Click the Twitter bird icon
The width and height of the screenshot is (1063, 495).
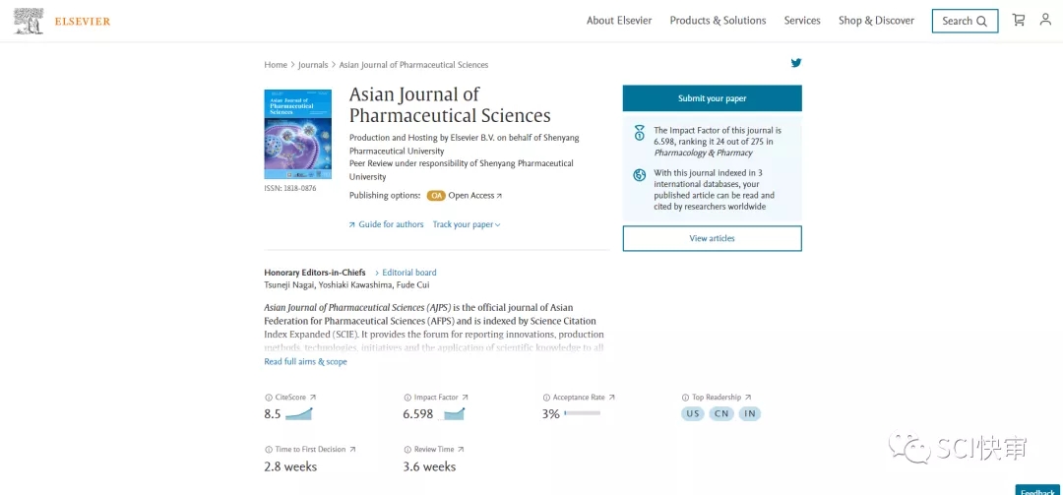coord(796,63)
